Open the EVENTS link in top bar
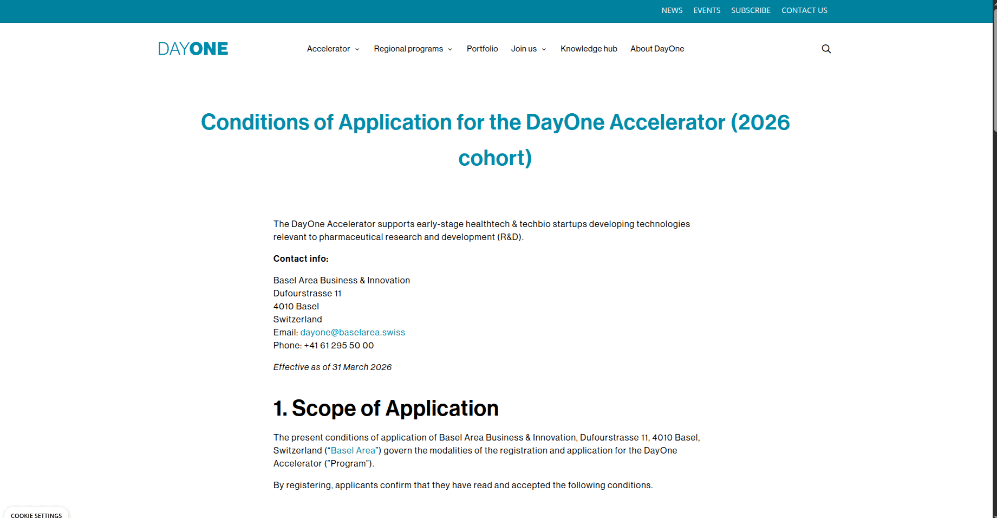 707,10
